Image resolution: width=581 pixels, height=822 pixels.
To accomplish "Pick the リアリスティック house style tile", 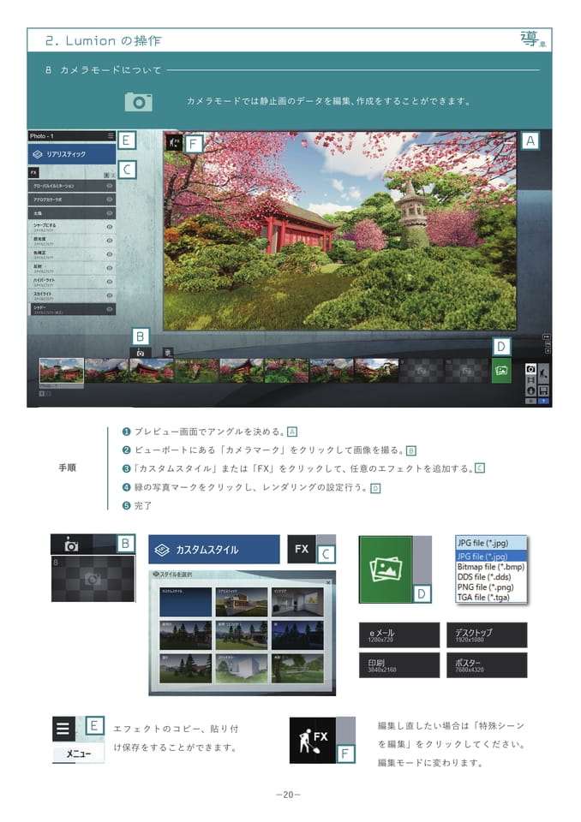I will click(x=242, y=602).
